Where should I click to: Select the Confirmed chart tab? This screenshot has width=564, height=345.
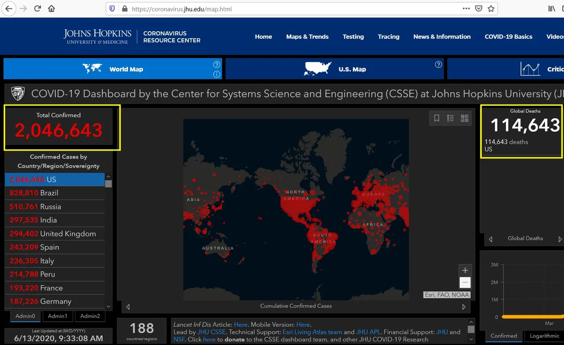(504, 336)
